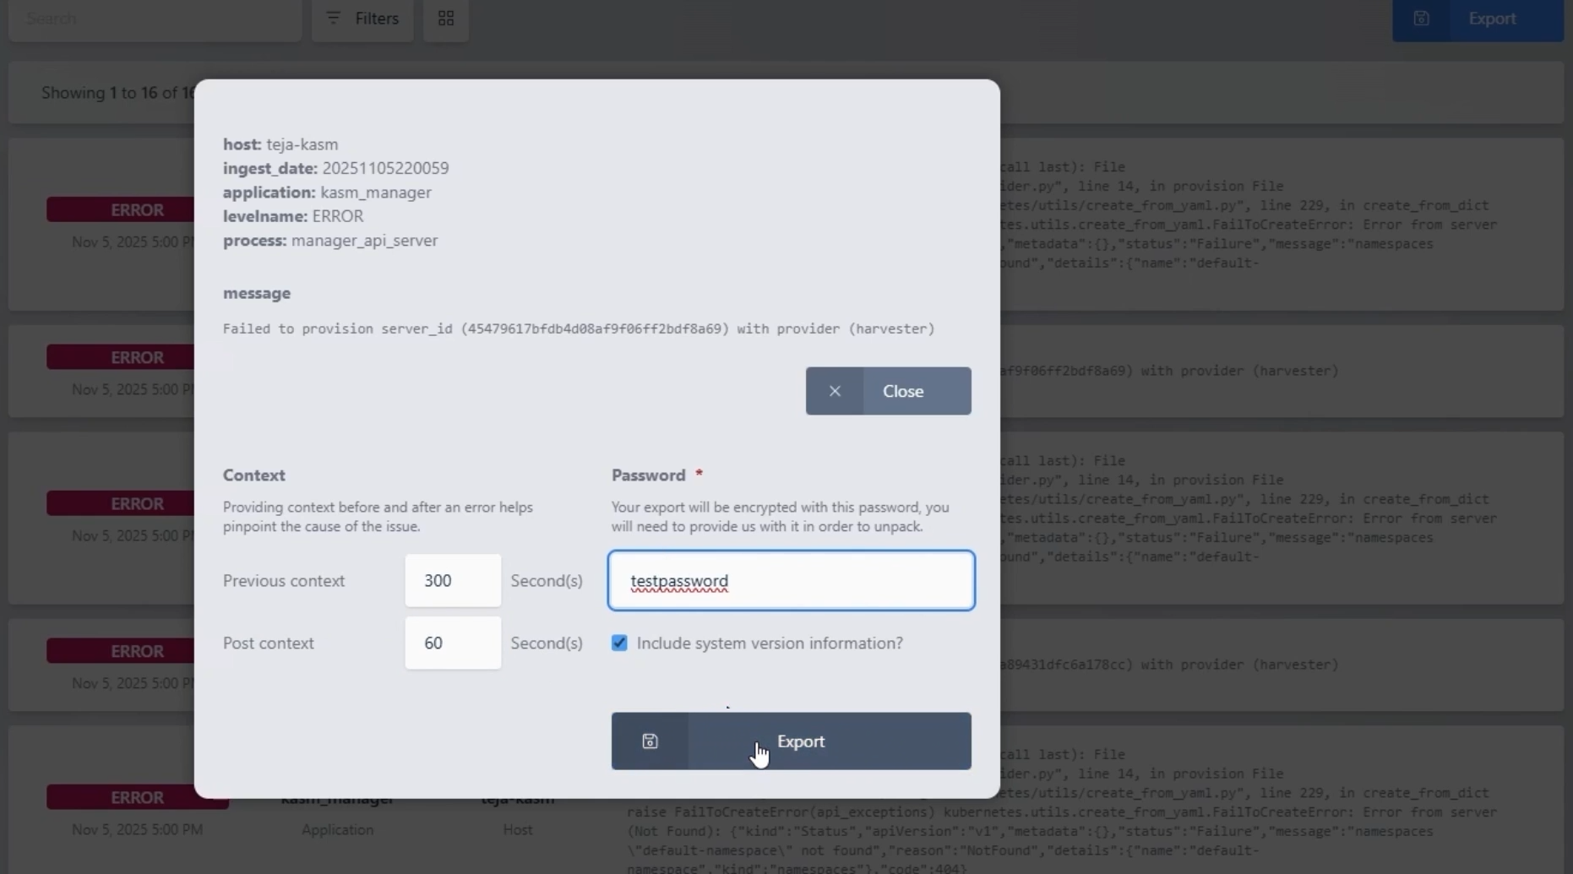Click the Previous context seconds field showing 300
The image size is (1573, 874).
click(x=453, y=581)
